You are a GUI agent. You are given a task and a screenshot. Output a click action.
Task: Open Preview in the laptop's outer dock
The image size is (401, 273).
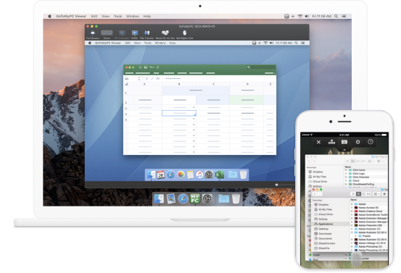[171, 198]
